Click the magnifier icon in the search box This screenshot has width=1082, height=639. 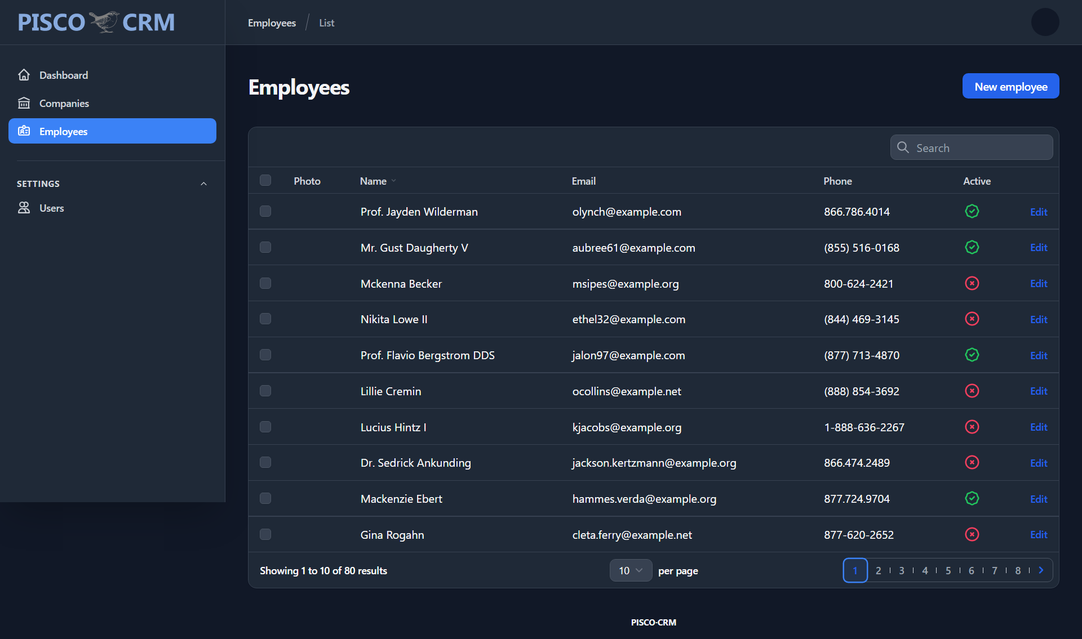(903, 148)
